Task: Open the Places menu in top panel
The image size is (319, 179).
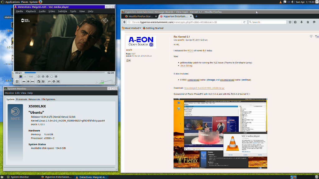Action: tap(24, 2)
